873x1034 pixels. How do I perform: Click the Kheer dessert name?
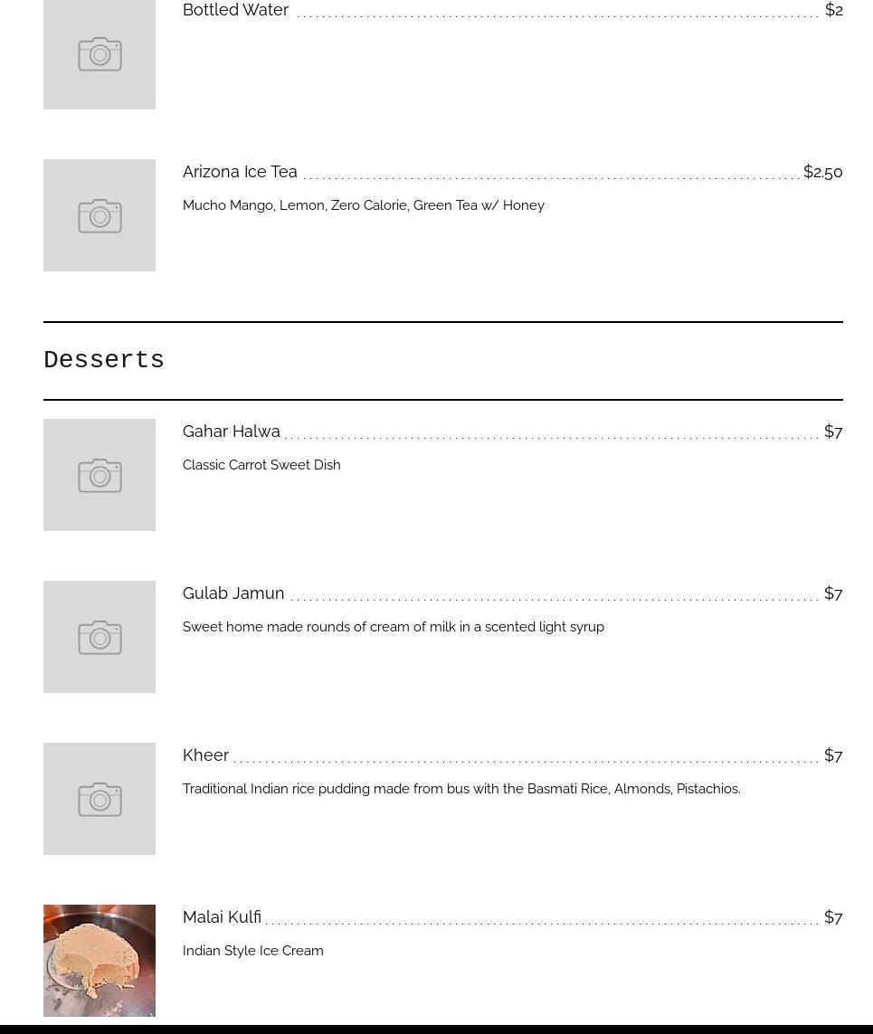pos(205,755)
